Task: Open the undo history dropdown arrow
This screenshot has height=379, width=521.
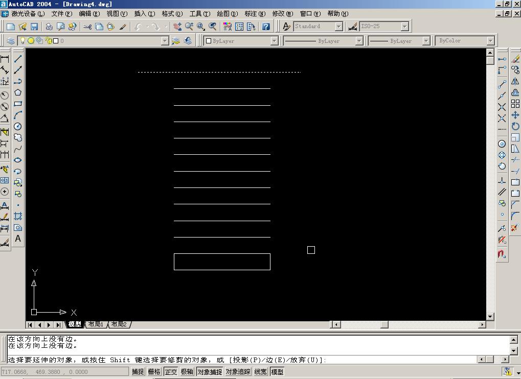Action: click(147, 27)
